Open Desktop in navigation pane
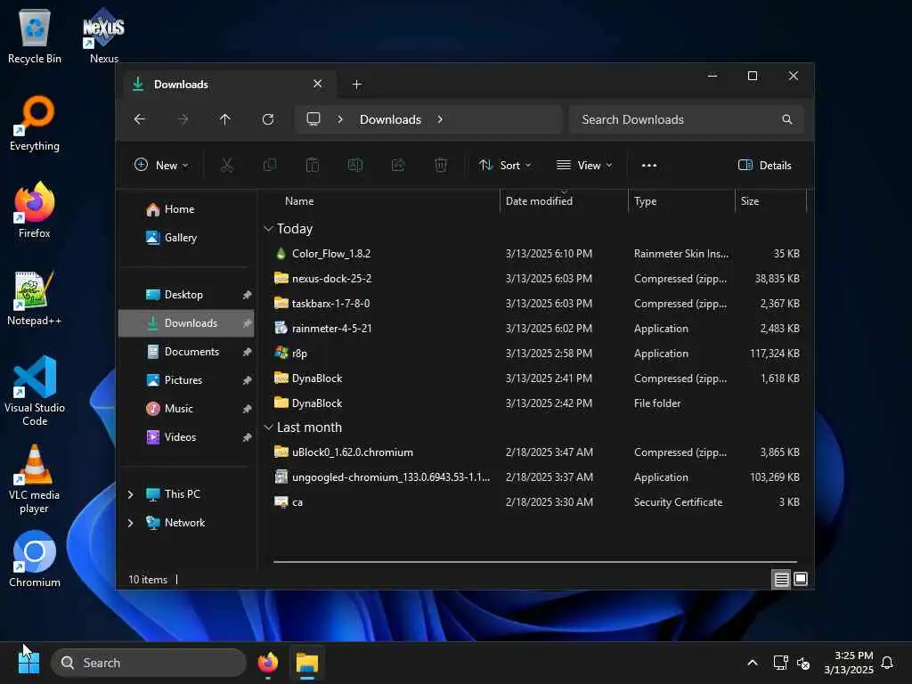This screenshot has width=912, height=684. (187, 295)
